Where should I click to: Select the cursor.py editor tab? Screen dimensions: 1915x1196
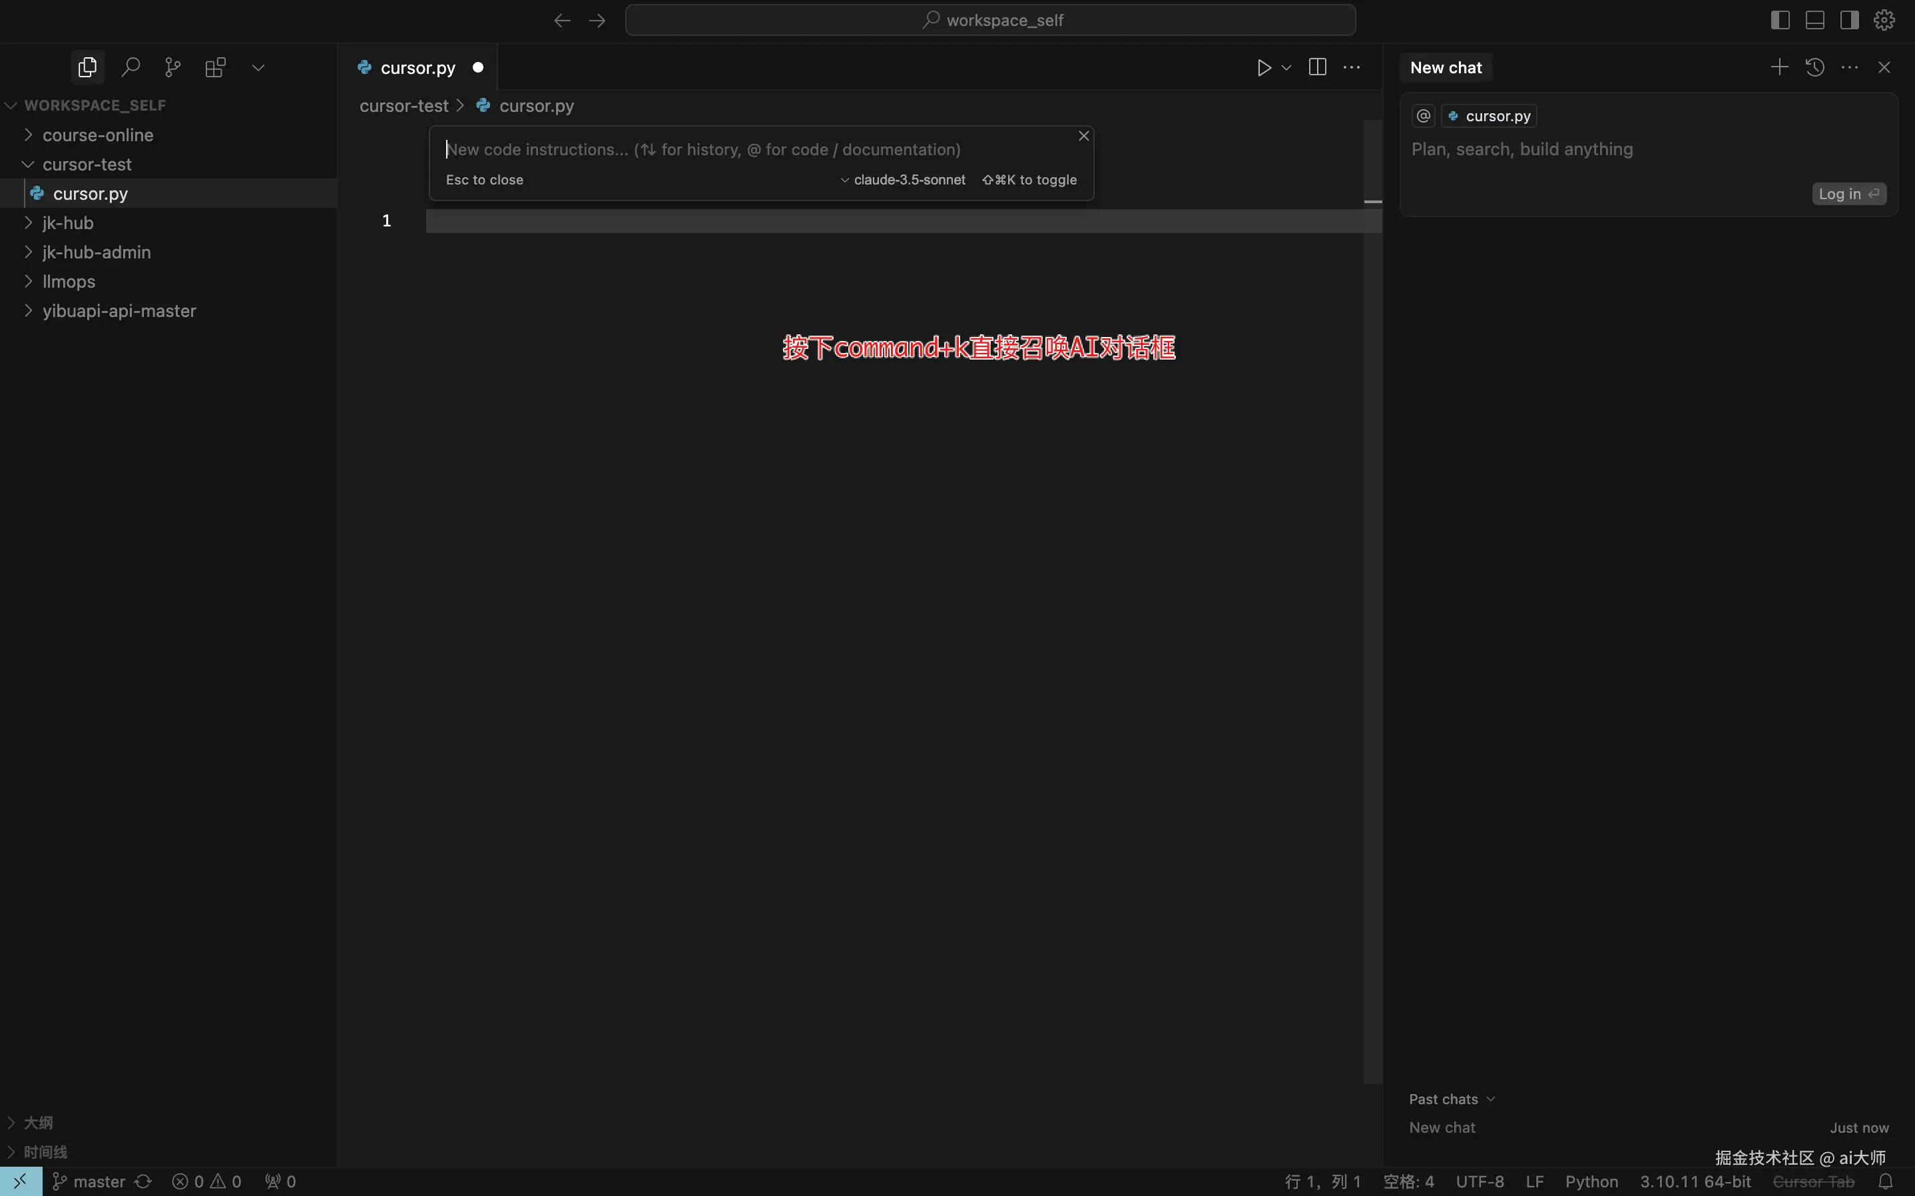click(417, 68)
